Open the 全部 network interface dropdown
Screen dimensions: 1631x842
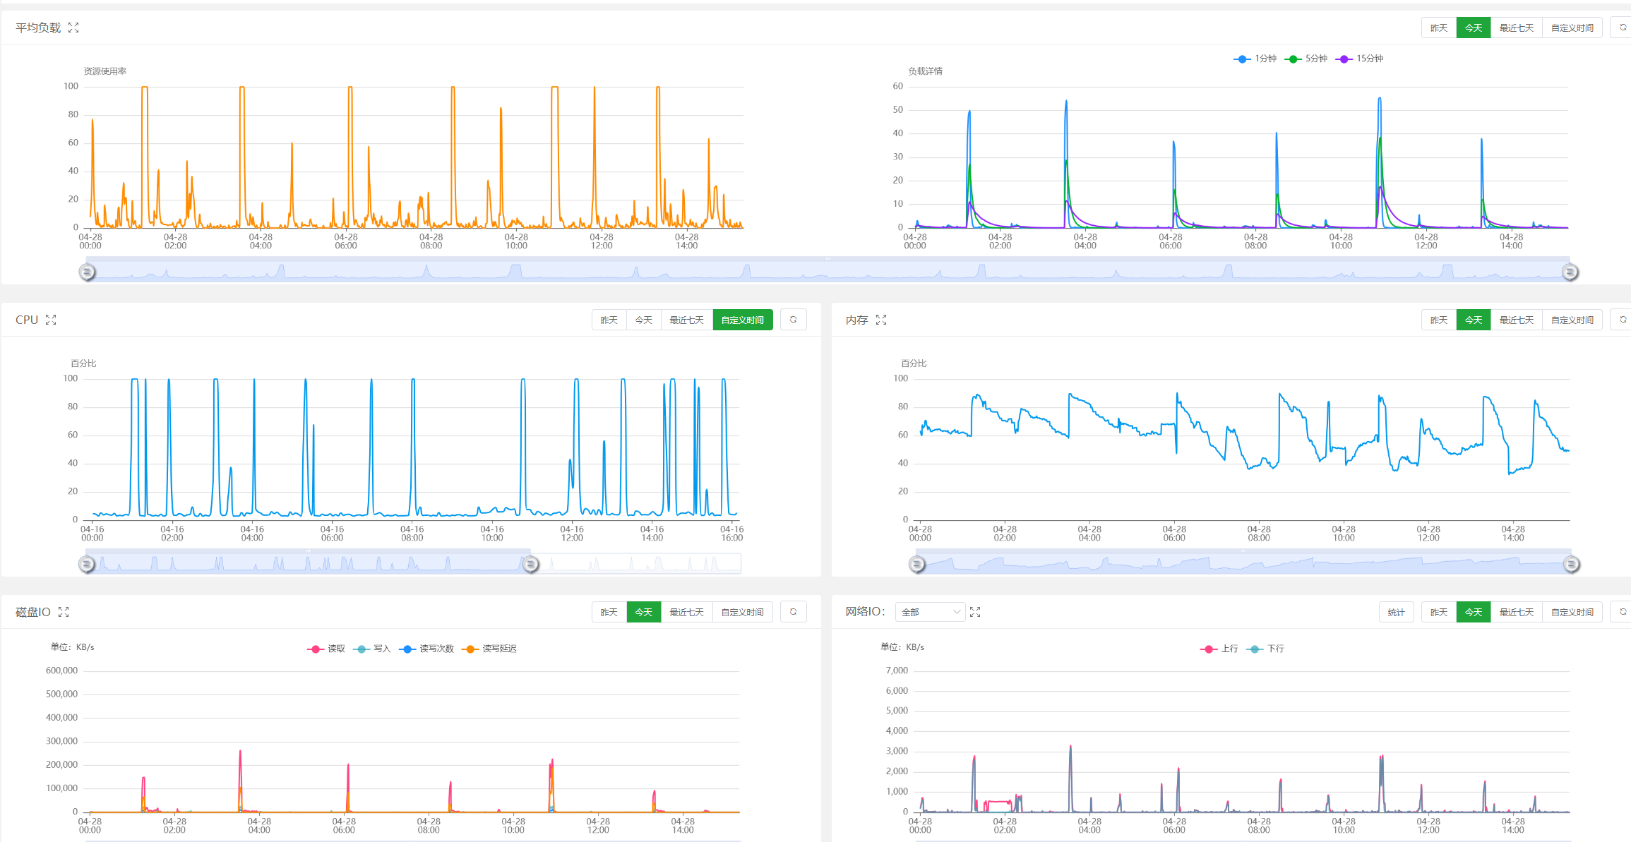(x=931, y=612)
